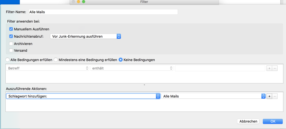Image resolution: width=286 pixels, height=129 pixels.
Task: Uncheck Manuellem Ausführen checkbox
Action: click(x=11, y=29)
